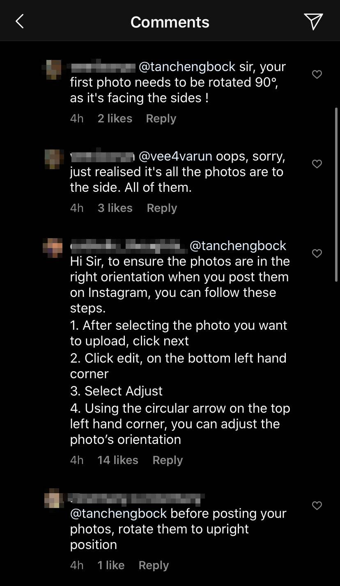Like the 'Hi Sir' instructions comment
The width and height of the screenshot is (340, 586).
[x=317, y=253]
